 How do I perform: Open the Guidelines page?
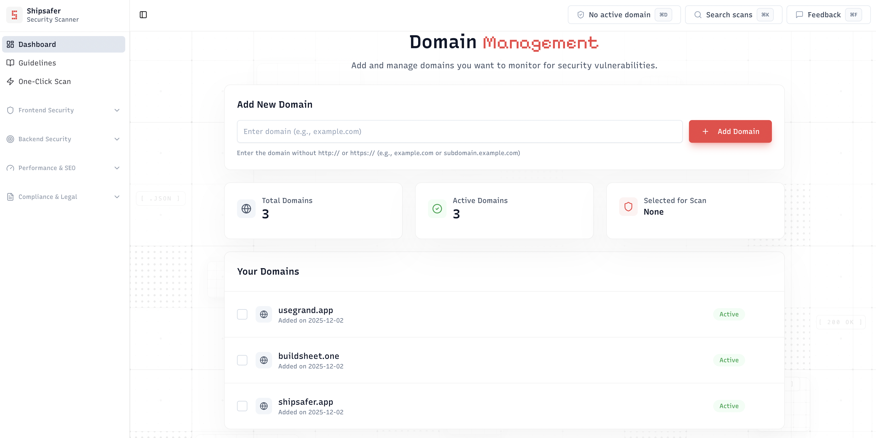pos(37,63)
